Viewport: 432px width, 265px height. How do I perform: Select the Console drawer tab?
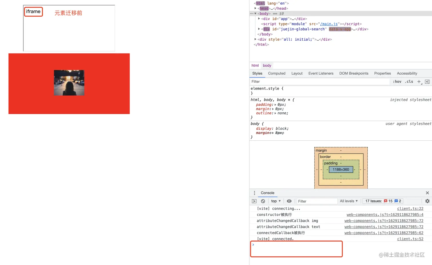click(267, 193)
